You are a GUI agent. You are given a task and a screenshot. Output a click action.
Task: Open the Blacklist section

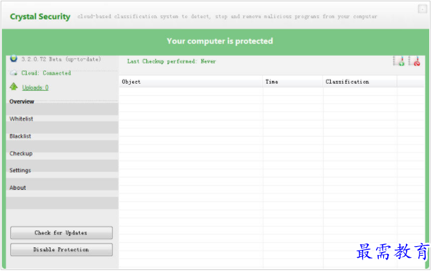(20, 136)
